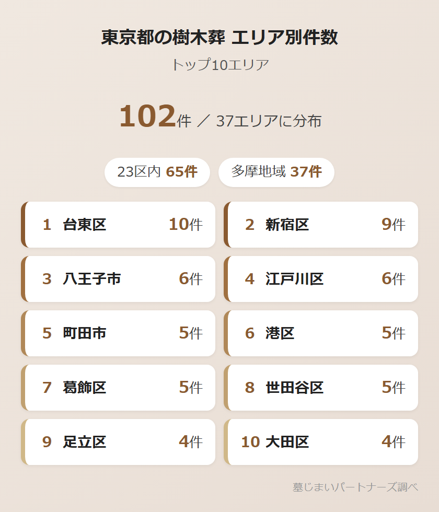The image size is (439, 512).
Task: Click the 多摩地域 37件 pill
Action: tap(276, 172)
